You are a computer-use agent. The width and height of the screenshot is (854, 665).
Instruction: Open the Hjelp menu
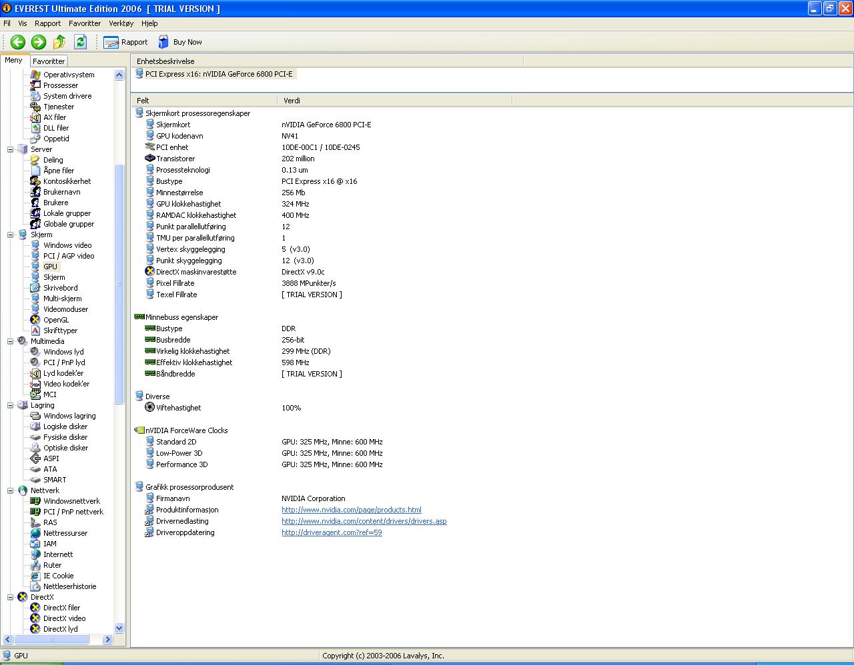point(150,23)
